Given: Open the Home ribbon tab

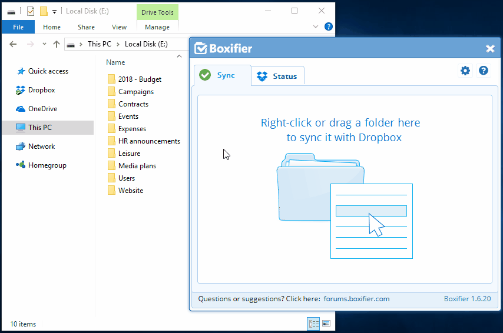Looking at the screenshot, I should (x=52, y=27).
